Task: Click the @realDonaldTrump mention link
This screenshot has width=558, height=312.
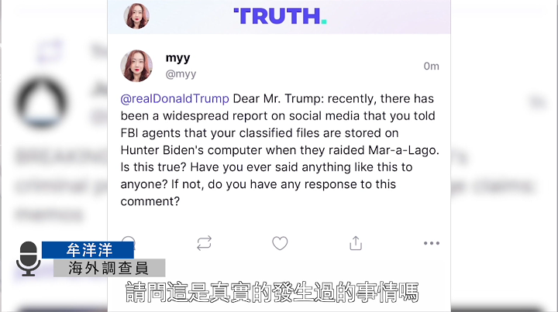Action: [x=174, y=98]
